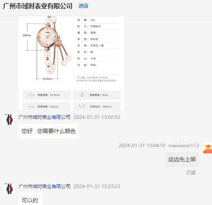The height and width of the screenshot is (205, 212).
Task: Click the header title 广州市域时表业有限公司
Action: (x=38, y=6)
